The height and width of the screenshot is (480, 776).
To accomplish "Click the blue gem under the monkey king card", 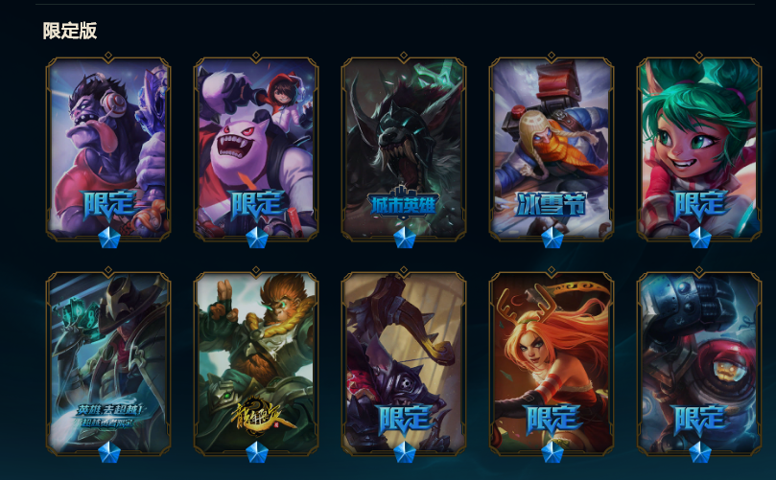I will point(257,452).
